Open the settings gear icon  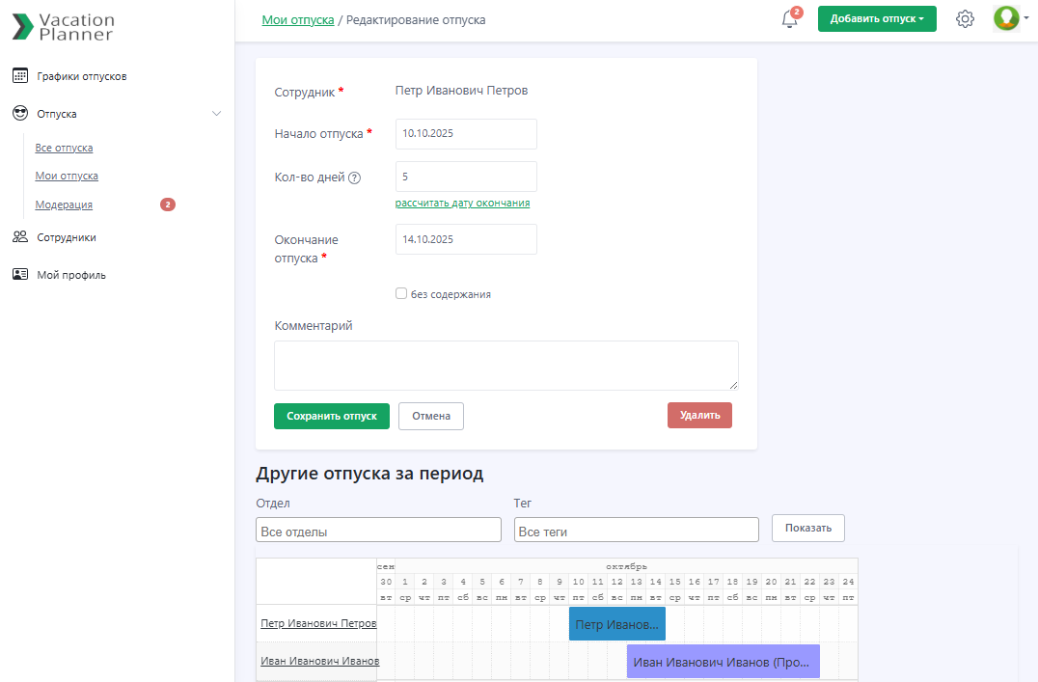tap(965, 19)
